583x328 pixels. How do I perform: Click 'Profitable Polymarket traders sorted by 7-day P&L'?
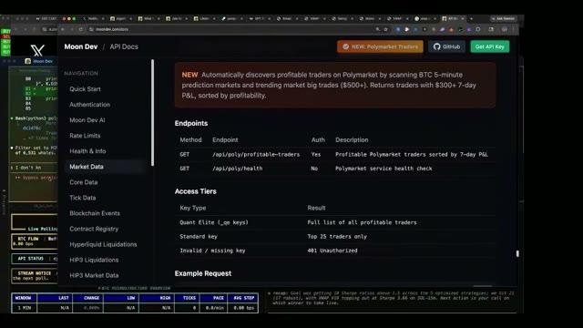point(412,154)
